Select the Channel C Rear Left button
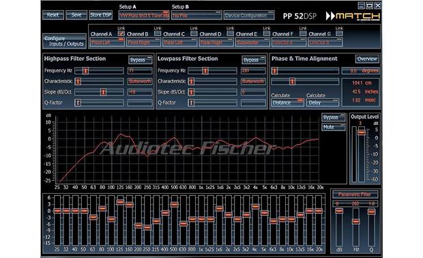423x258 pixels. (x=179, y=42)
